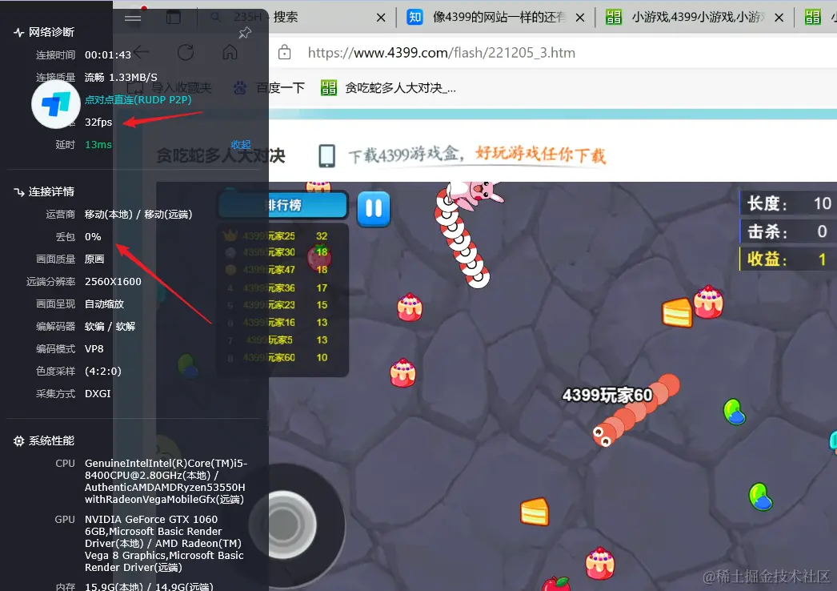Image resolution: width=837 pixels, height=591 pixels.
Task: Click the network diagnosis pulse icon
Action: 18,33
